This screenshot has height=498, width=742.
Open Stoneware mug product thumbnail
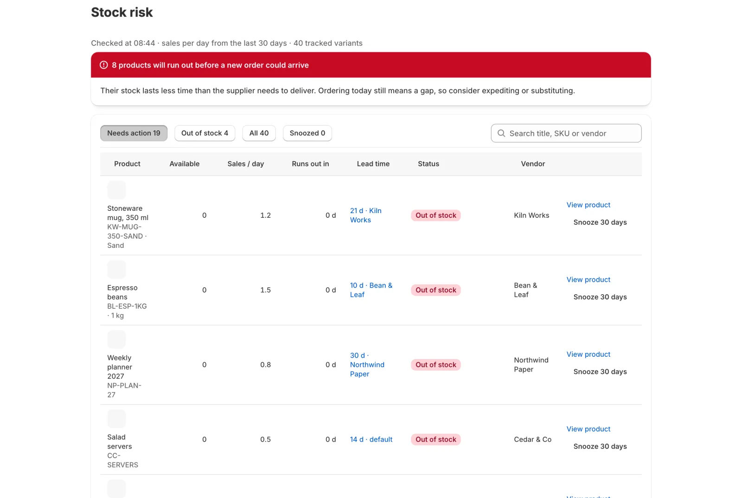[x=116, y=190]
